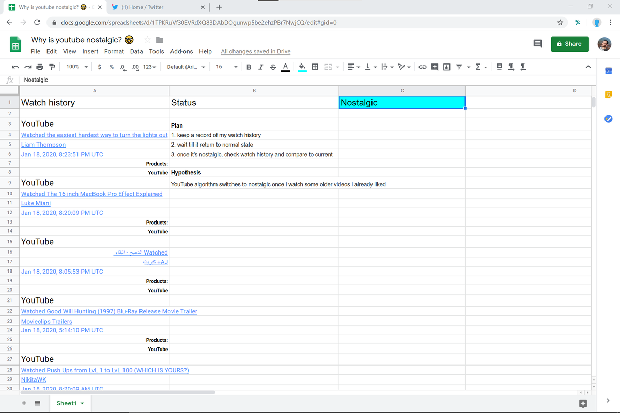Open Explore panel

pyautogui.click(x=582, y=403)
